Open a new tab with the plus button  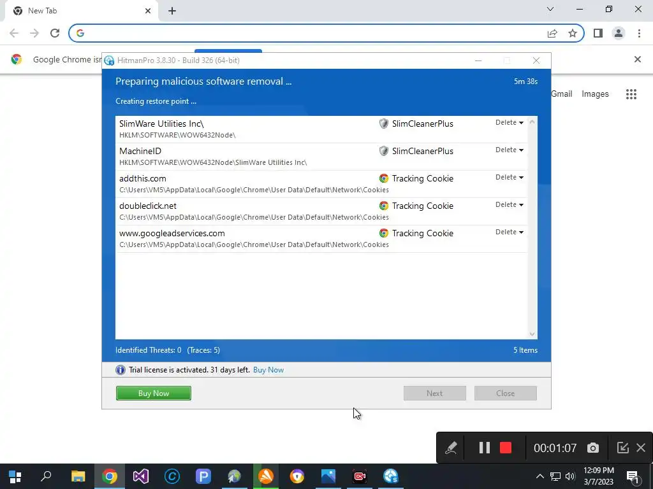point(172,11)
